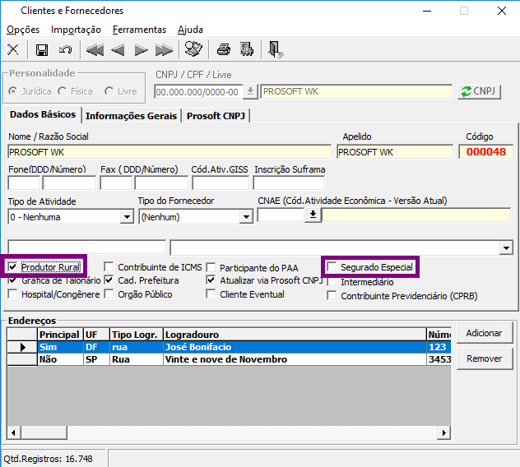The width and height of the screenshot is (520, 467).
Task: Go to next record arrow
Action: (x=141, y=50)
